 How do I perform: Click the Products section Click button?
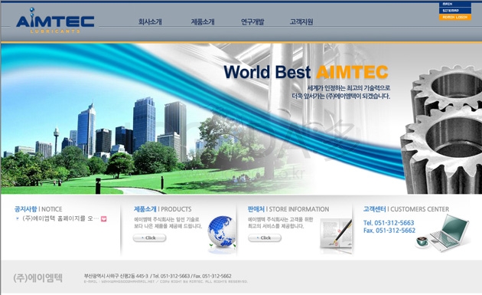point(149,238)
